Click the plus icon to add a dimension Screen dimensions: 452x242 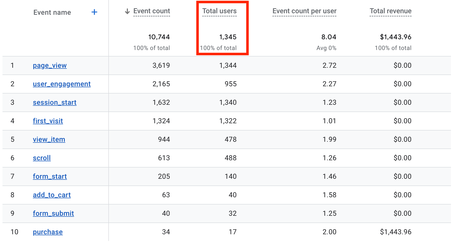click(94, 12)
